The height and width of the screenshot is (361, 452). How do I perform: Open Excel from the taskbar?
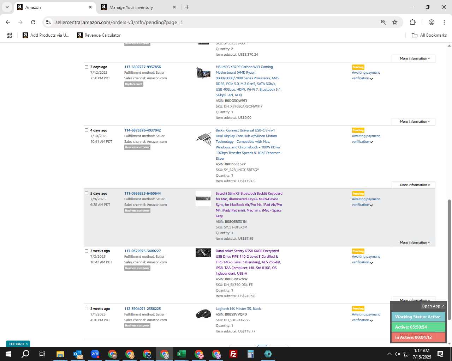(x=182, y=354)
